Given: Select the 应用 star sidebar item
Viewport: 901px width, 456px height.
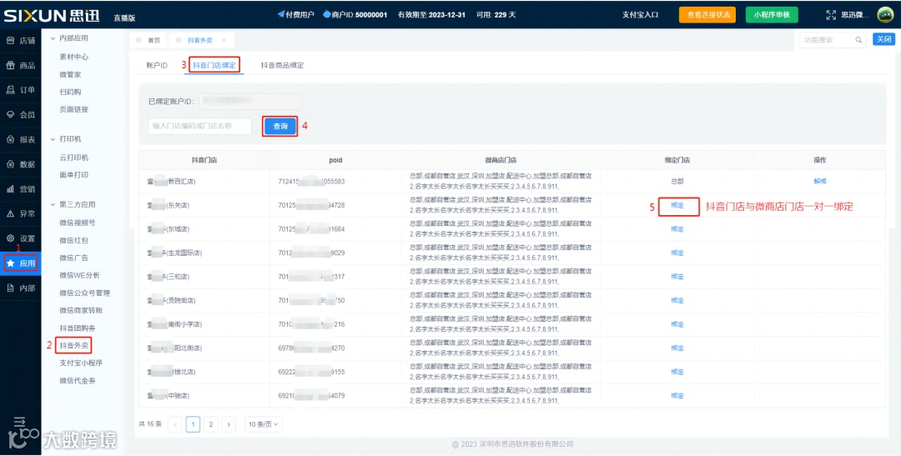Looking at the screenshot, I should (21, 263).
